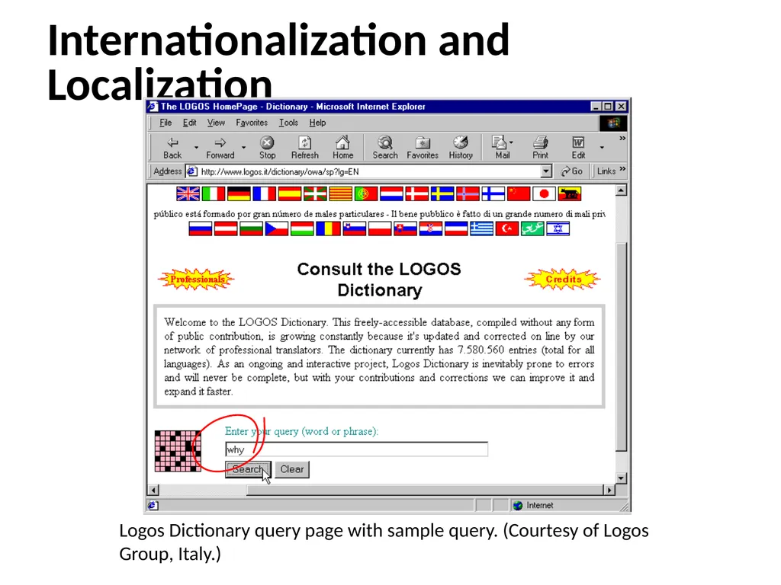The image size is (781, 585).
Task: Click the Search button under the query
Action: (x=248, y=469)
